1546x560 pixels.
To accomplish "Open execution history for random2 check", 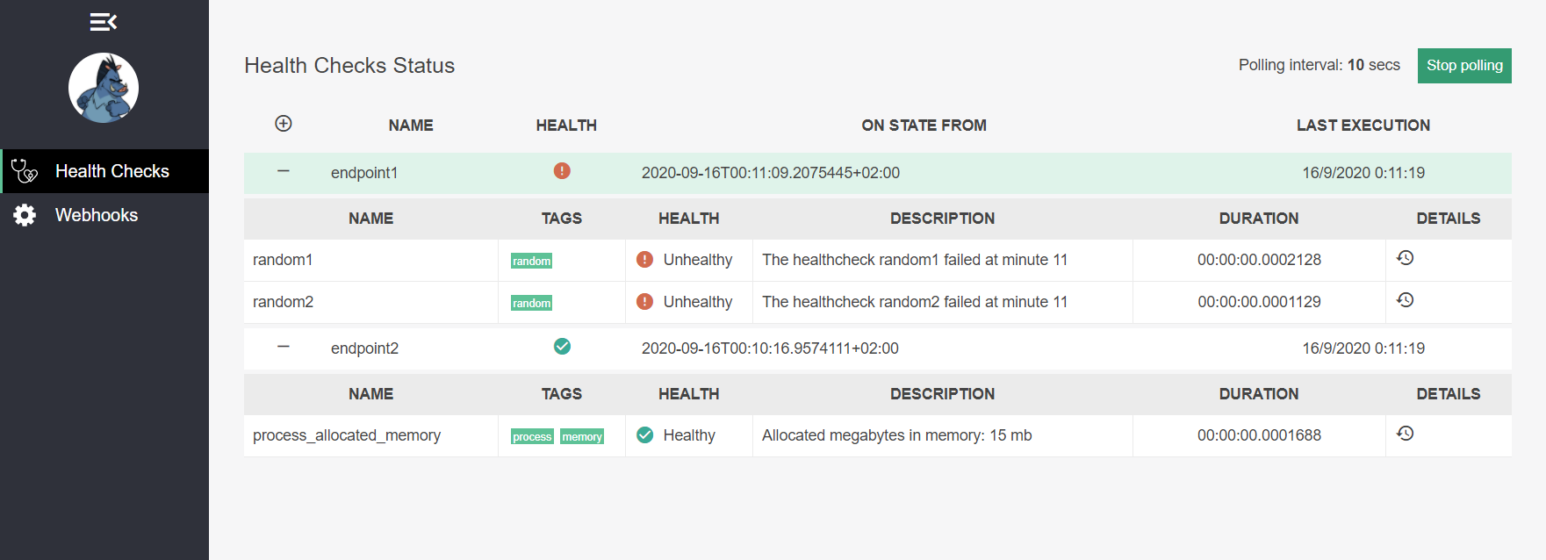I will [1406, 299].
